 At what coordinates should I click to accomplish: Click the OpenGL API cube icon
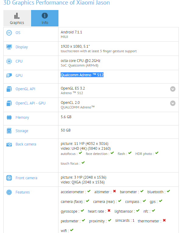coord(9,89)
